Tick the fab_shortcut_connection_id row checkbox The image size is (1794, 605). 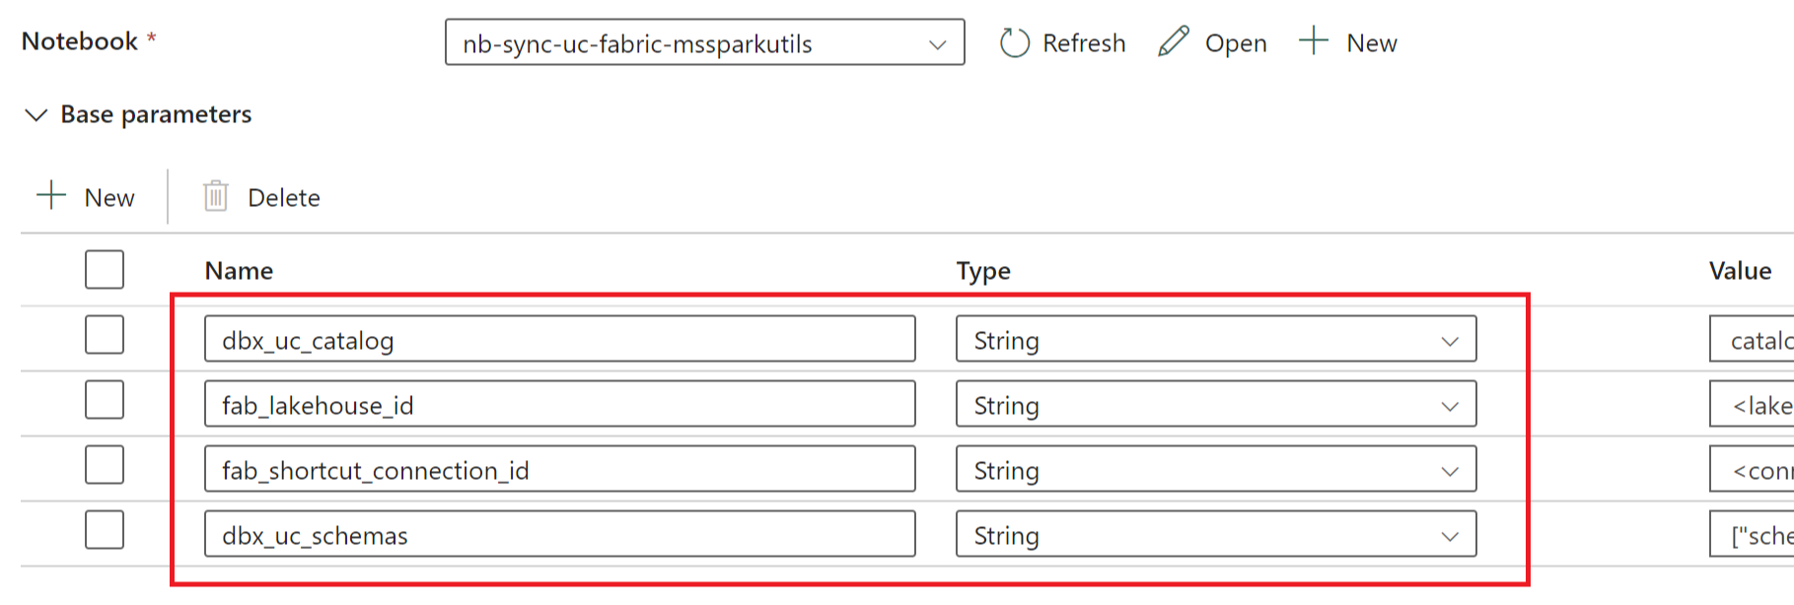tap(105, 465)
